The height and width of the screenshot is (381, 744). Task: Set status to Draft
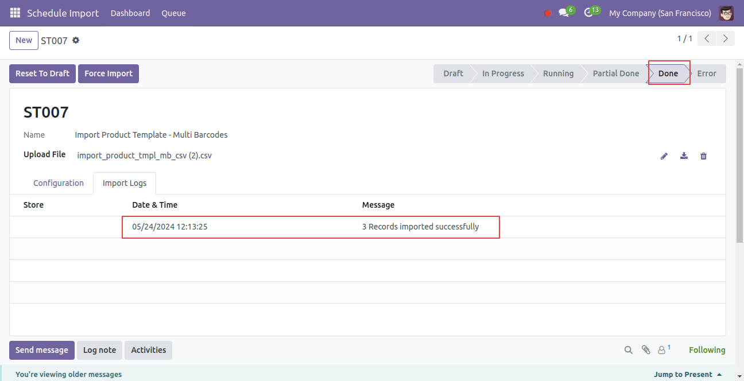(x=453, y=73)
